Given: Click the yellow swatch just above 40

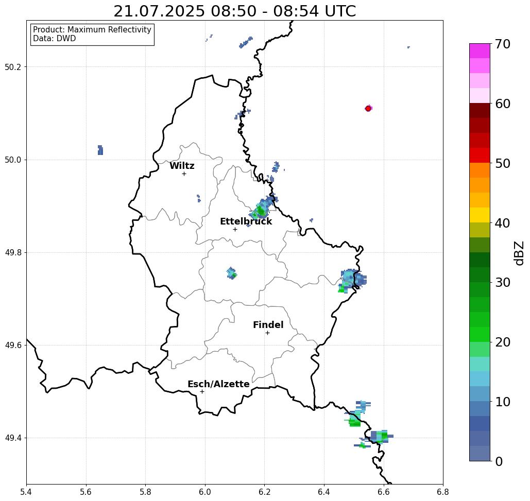Looking at the screenshot, I should click(x=480, y=215).
